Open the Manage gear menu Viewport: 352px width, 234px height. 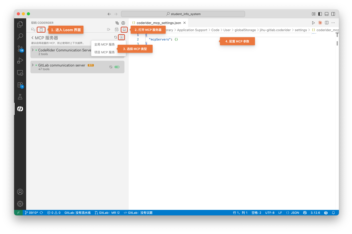(20, 204)
